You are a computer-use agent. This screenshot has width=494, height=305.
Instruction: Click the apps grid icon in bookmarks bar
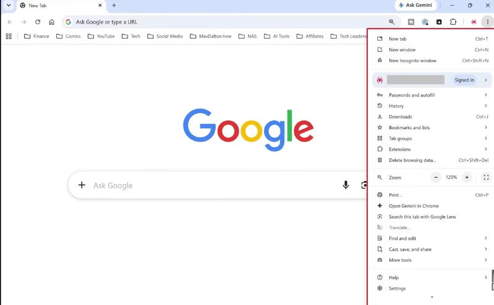[9, 37]
